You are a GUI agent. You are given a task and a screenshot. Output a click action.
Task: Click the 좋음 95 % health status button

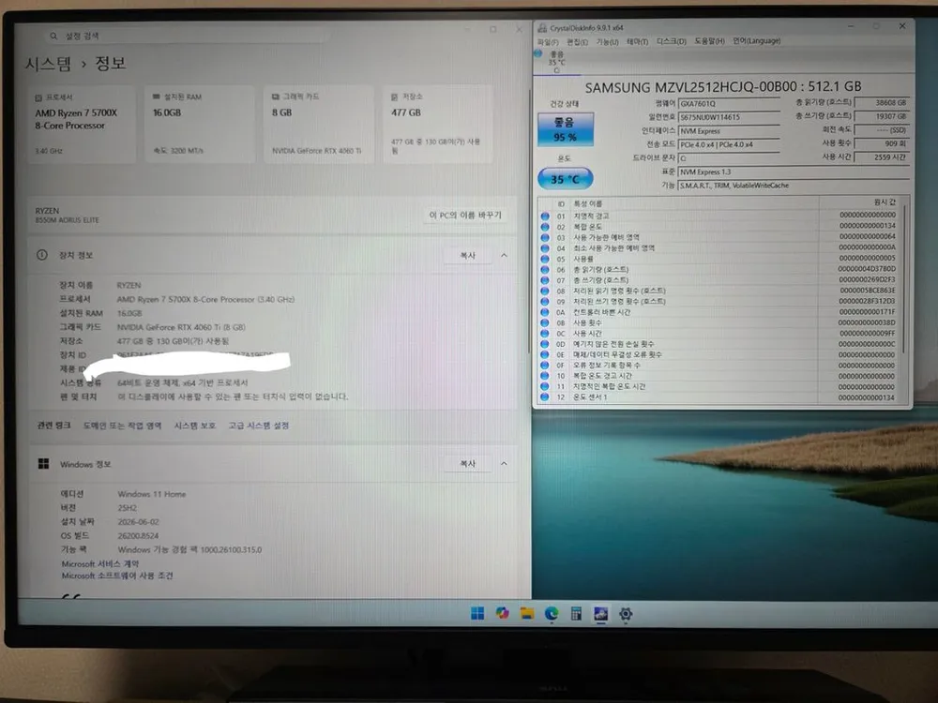pyautogui.click(x=566, y=129)
